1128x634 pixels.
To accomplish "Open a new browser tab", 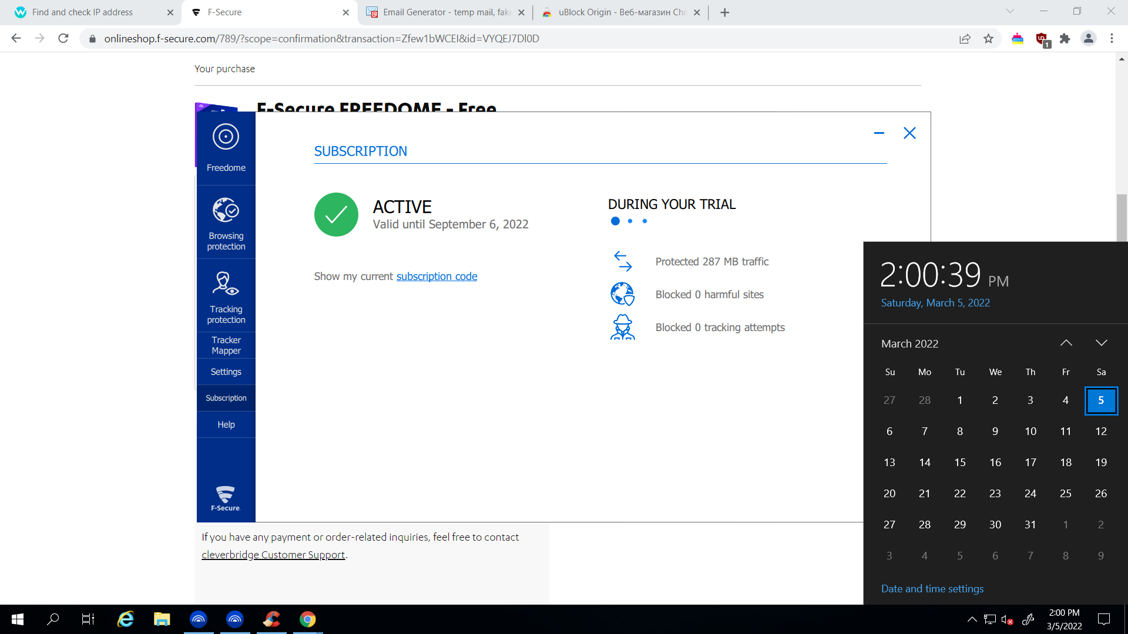I will pos(725,12).
